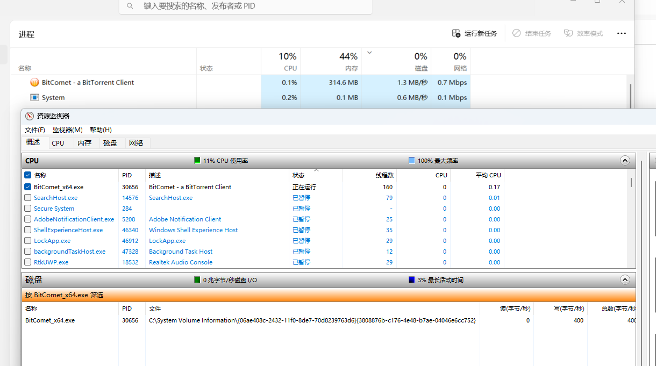Click the Run new task icon
The image size is (656, 366).
click(456, 33)
